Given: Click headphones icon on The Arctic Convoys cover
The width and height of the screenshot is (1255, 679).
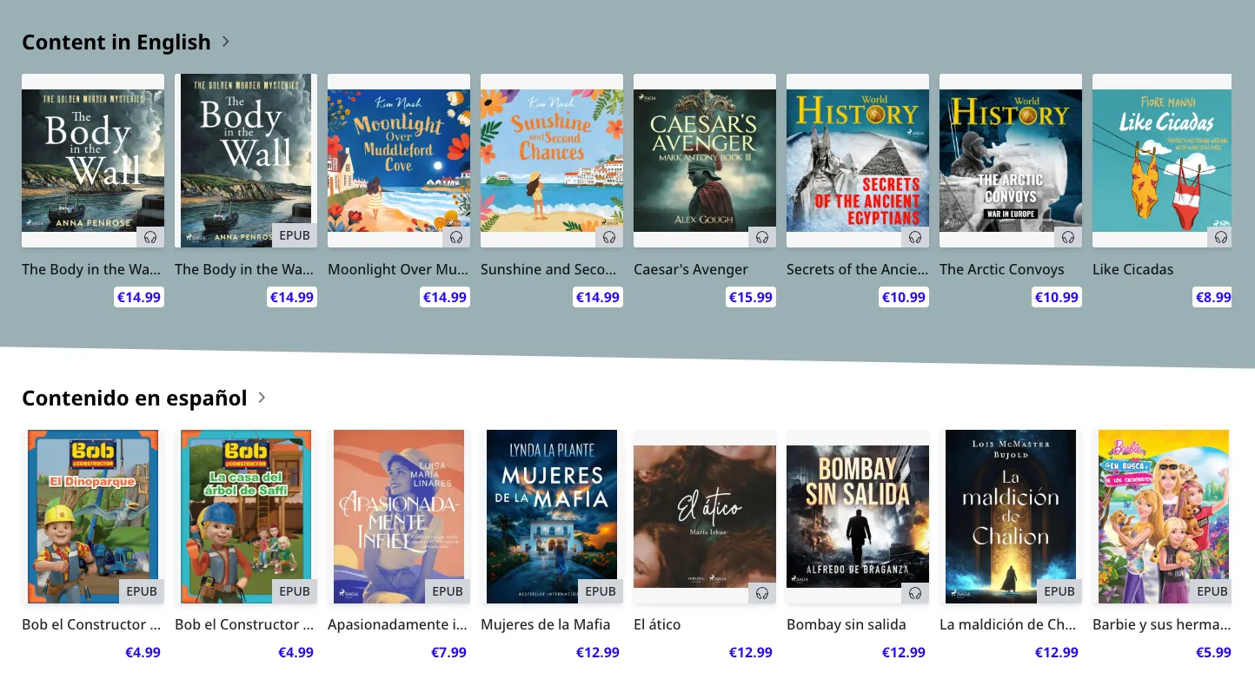Looking at the screenshot, I should click(1068, 237).
